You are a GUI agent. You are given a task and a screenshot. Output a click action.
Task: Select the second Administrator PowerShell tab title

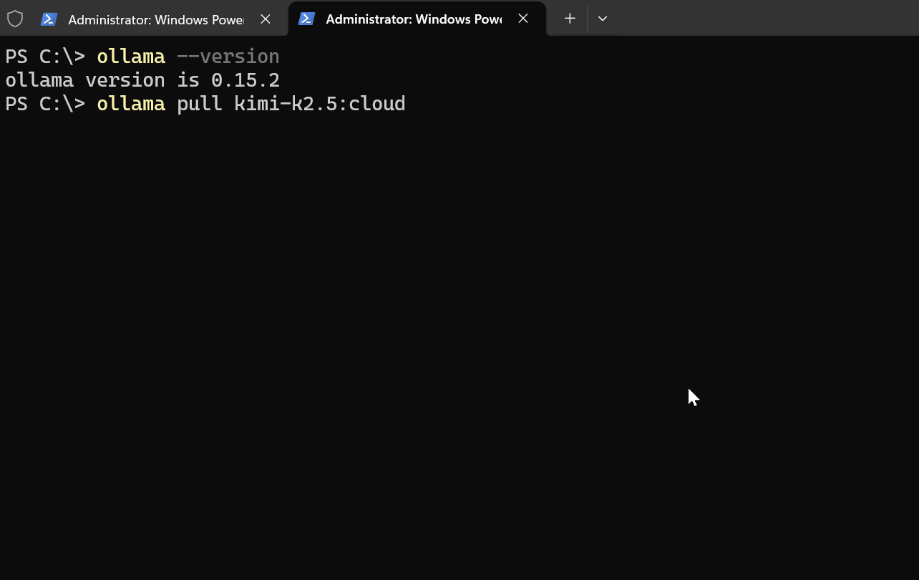413,19
